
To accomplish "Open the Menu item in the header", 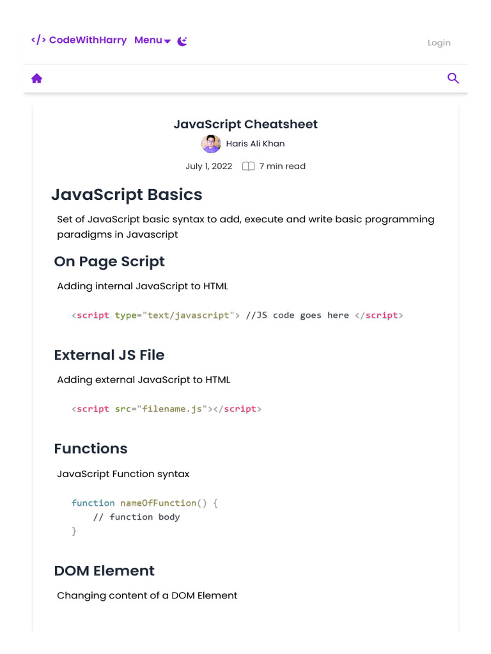I will tap(148, 40).
